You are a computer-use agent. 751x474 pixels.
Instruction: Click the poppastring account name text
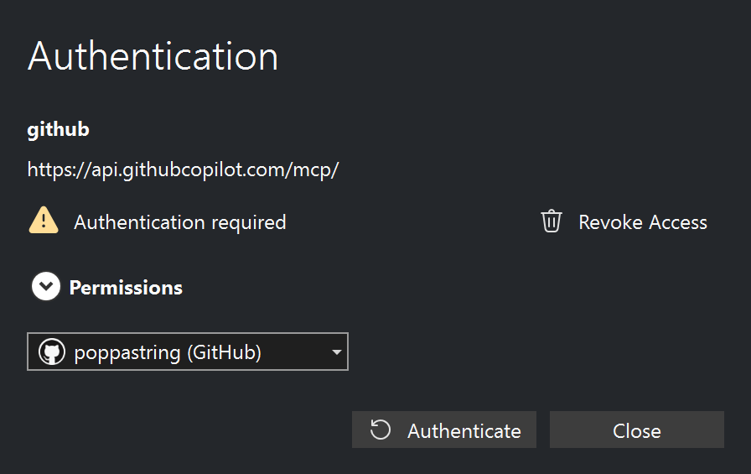click(x=127, y=352)
